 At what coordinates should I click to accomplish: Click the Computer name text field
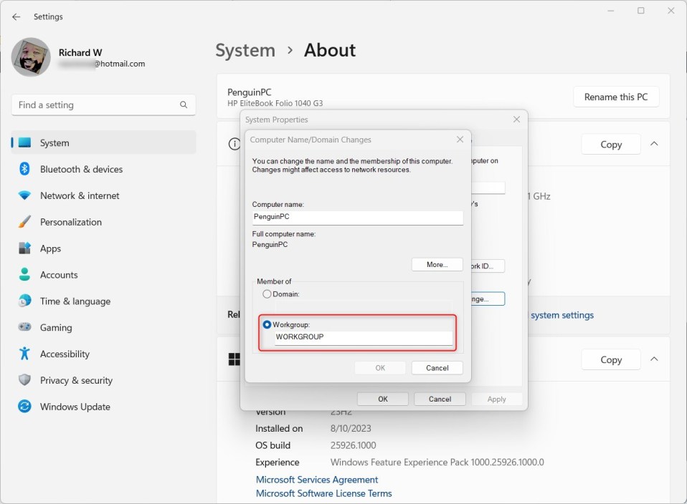coord(357,215)
